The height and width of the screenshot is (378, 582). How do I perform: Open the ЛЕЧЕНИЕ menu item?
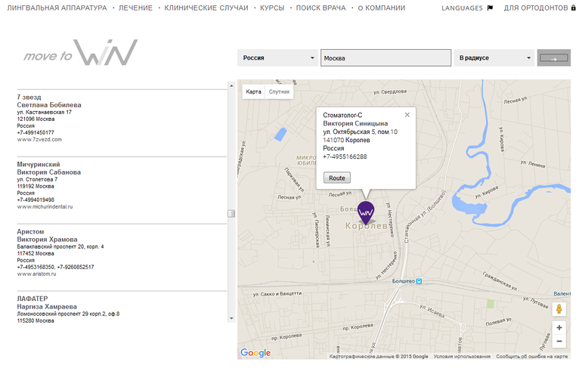point(135,8)
